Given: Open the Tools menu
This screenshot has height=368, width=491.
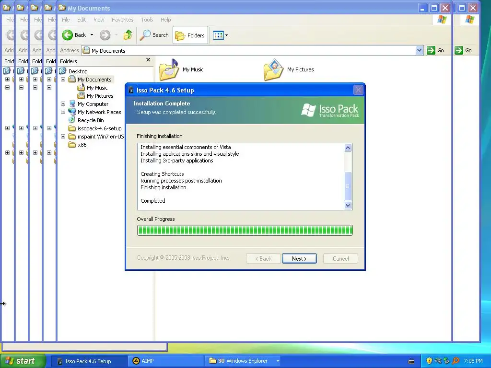Looking at the screenshot, I should click(147, 20).
